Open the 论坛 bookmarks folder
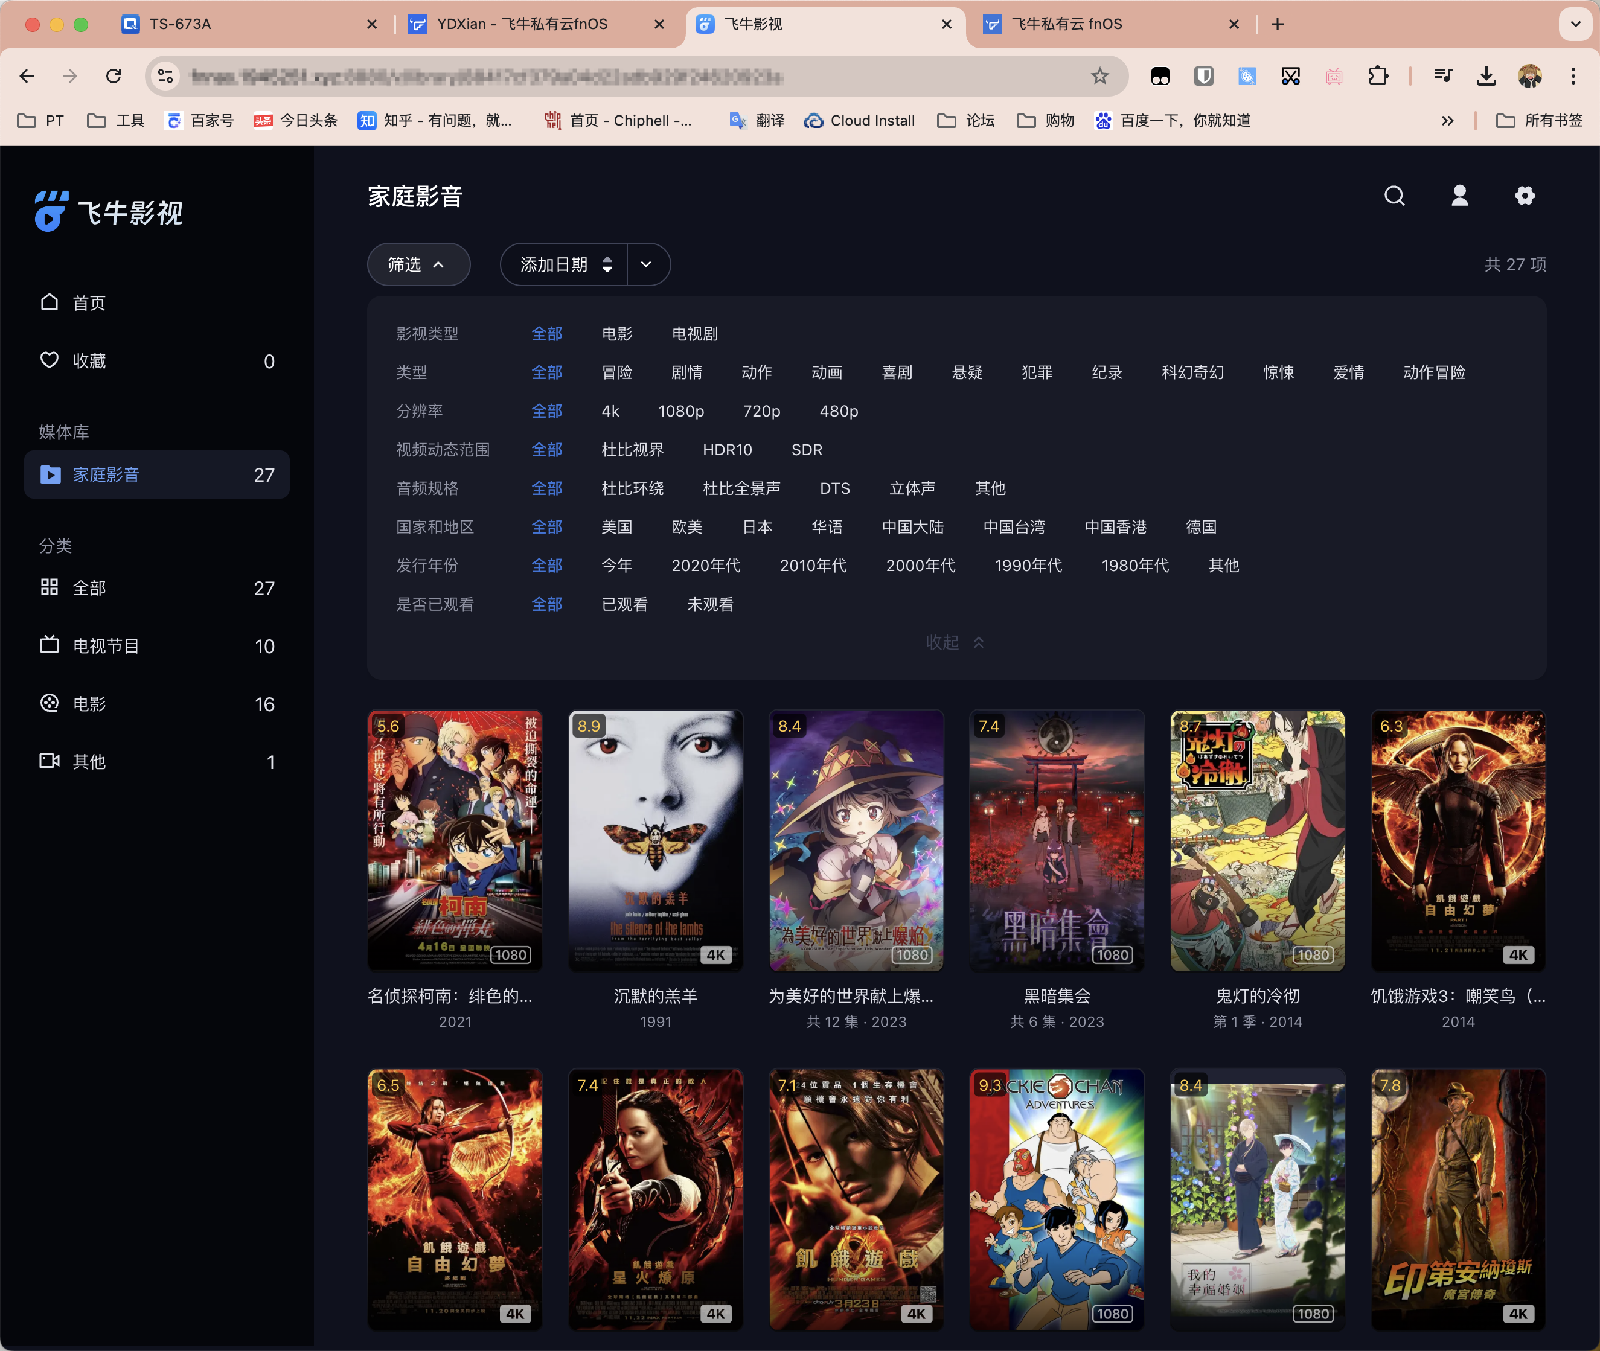 966,120
